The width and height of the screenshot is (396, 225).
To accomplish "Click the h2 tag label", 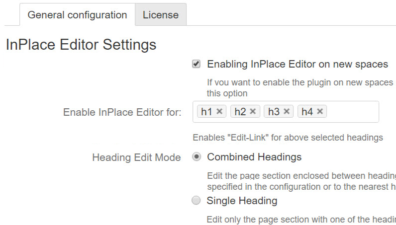I will 240,112.
